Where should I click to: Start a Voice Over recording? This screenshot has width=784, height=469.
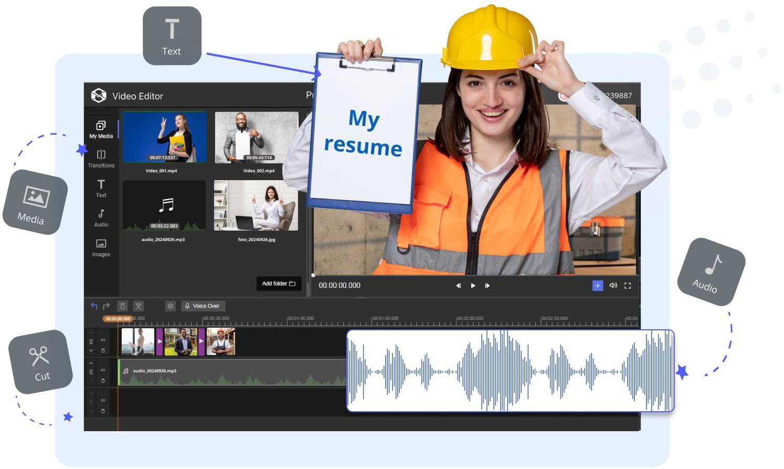click(203, 306)
